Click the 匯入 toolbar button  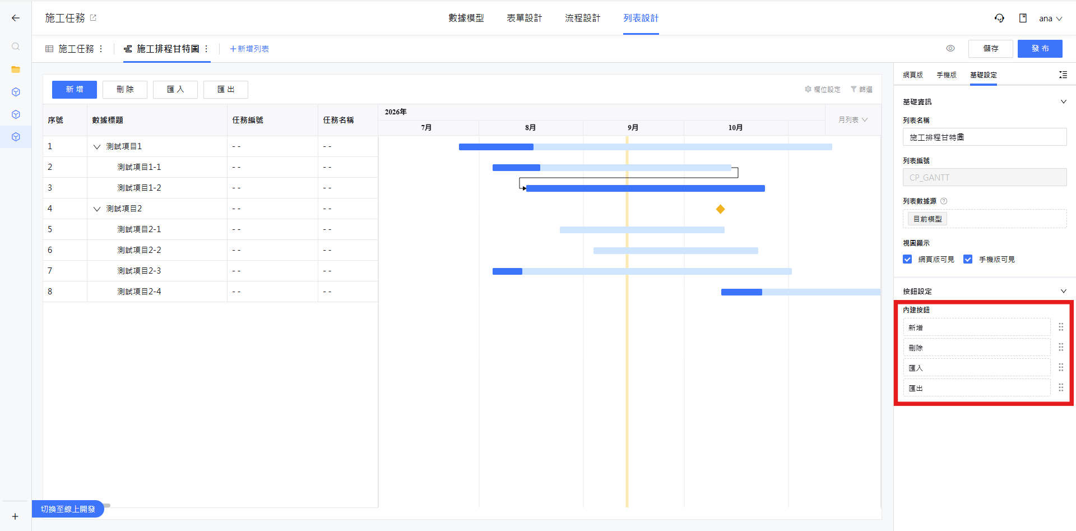[x=175, y=89]
